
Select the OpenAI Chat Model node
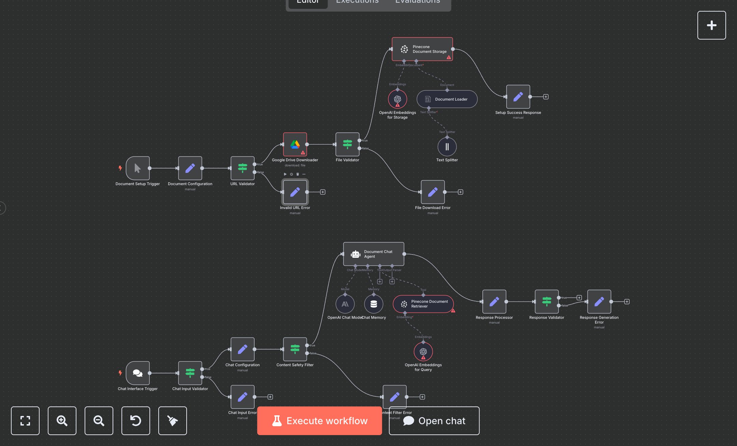point(345,304)
